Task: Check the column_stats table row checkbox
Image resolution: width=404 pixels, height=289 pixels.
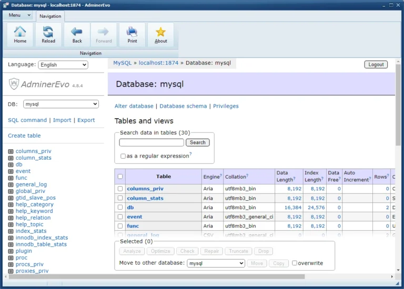Action: click(120, 198)
